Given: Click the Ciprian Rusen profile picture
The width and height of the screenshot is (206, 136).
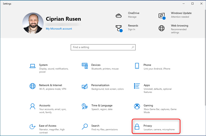Looking at the screenshot, I should pos(33,23).
